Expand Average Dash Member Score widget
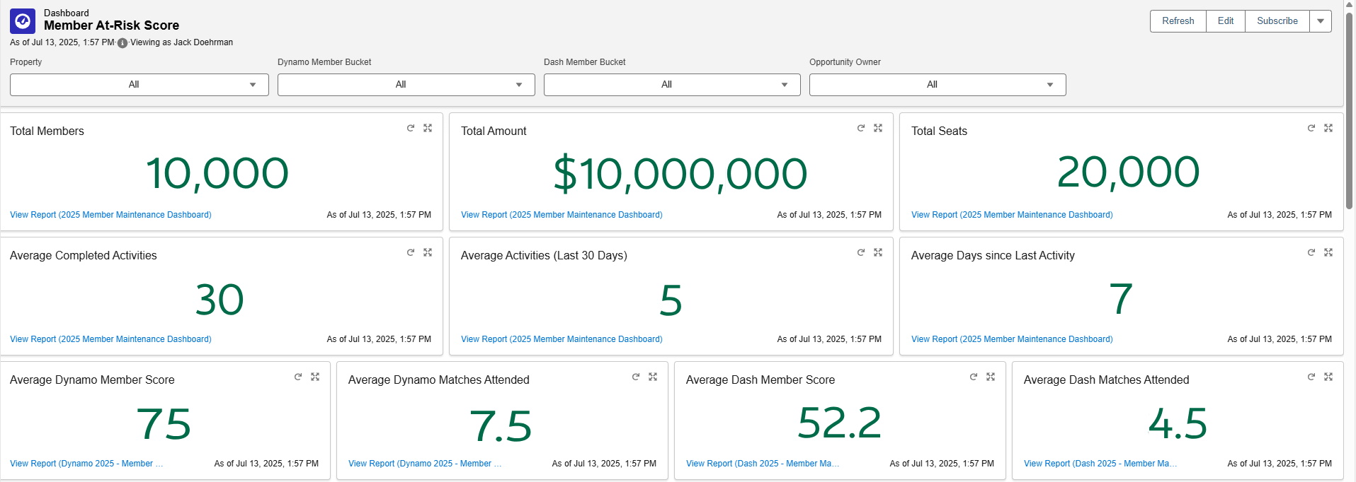This screenshot has height=482, width=1356. point(991,377)
